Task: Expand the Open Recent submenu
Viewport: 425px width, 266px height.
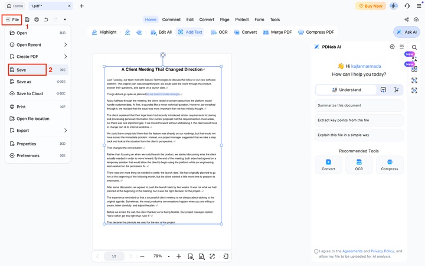Action: tap(38, 45)
